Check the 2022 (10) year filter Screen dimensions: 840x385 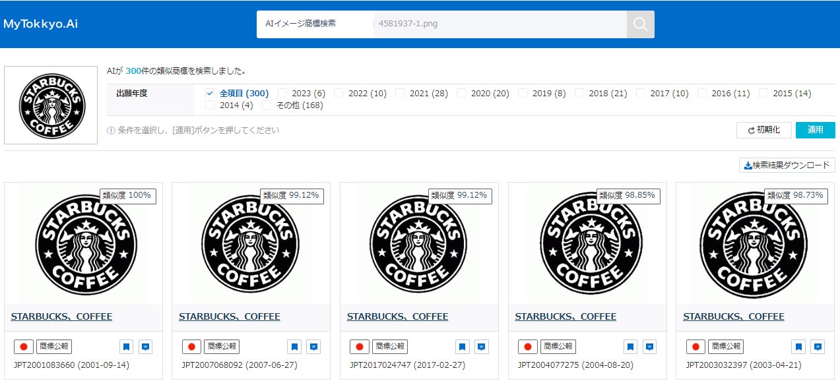pos(339,94)
